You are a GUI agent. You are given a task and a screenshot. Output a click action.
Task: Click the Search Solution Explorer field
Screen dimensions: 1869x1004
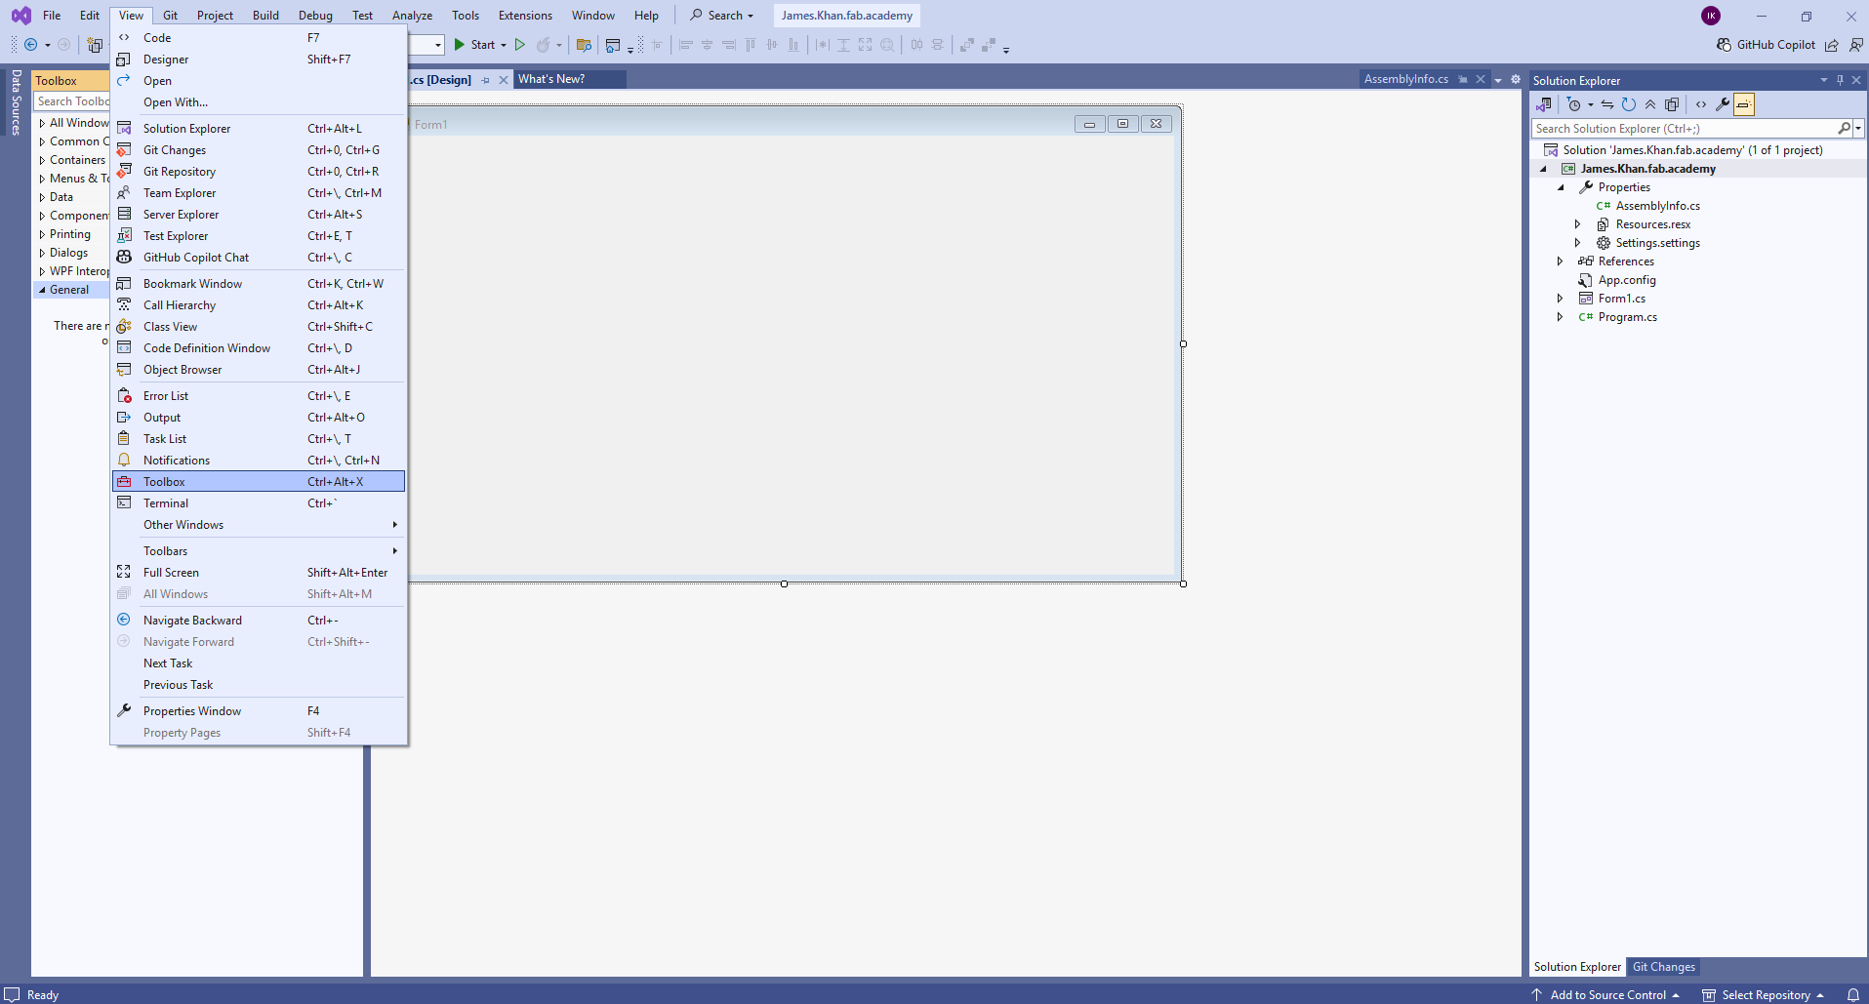(x=1685, y=129)
